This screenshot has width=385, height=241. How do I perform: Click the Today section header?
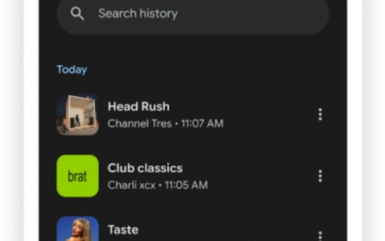[x=72, y=70]
